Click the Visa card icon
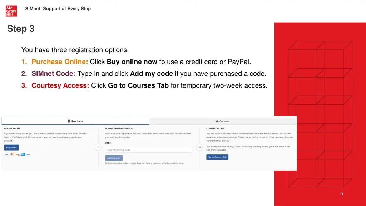The height and width of the screenshot is (206, 366). (x=6, y=154)
